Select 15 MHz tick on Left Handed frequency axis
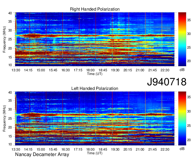Image resolution: width=194 pixels, height=158 pixels. (10, 136)
